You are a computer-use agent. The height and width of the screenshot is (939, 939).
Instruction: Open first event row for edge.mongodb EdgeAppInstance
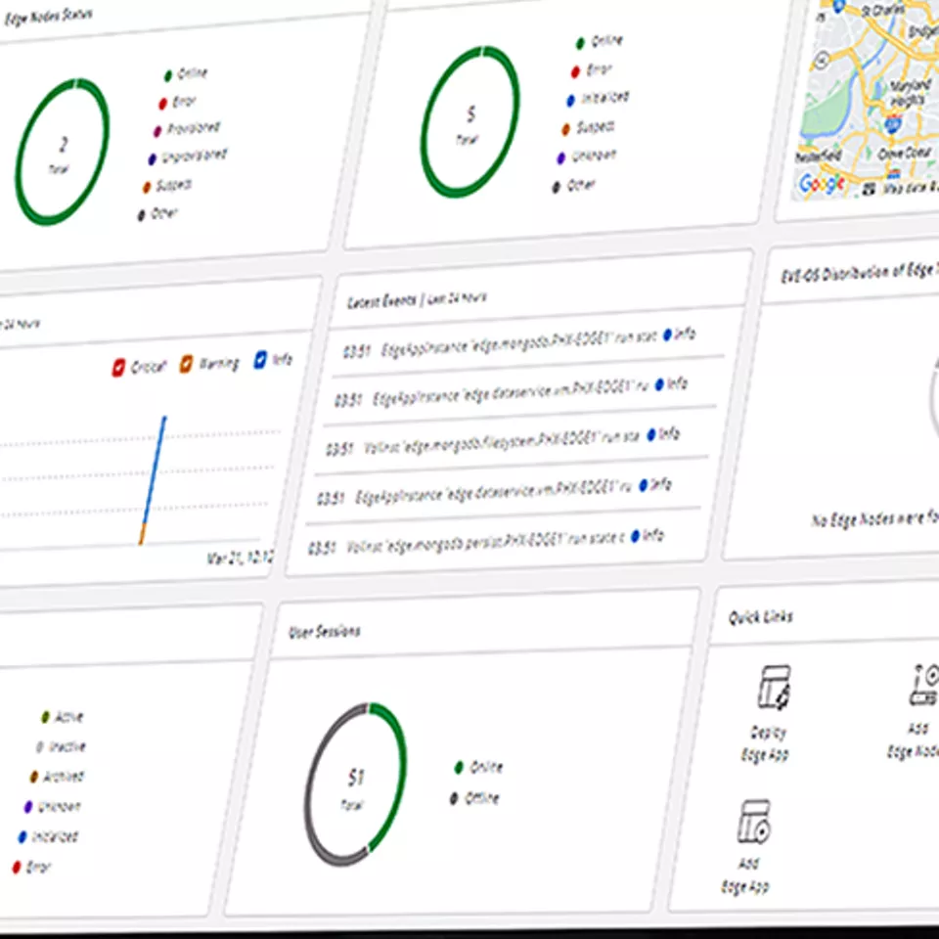[x=519, y=342]
